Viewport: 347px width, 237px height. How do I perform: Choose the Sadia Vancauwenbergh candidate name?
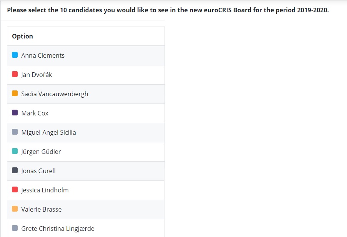55,94
